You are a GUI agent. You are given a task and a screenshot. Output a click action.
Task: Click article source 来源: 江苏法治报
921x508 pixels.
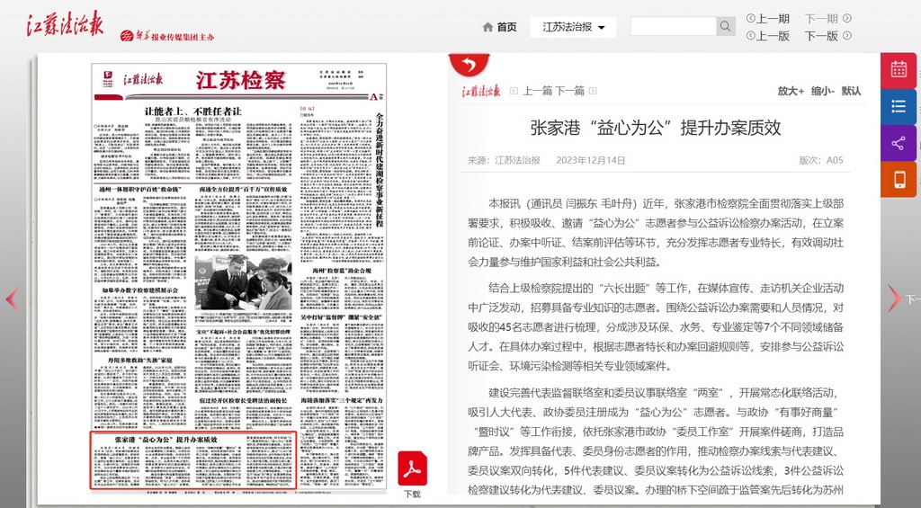click(504, 160)
